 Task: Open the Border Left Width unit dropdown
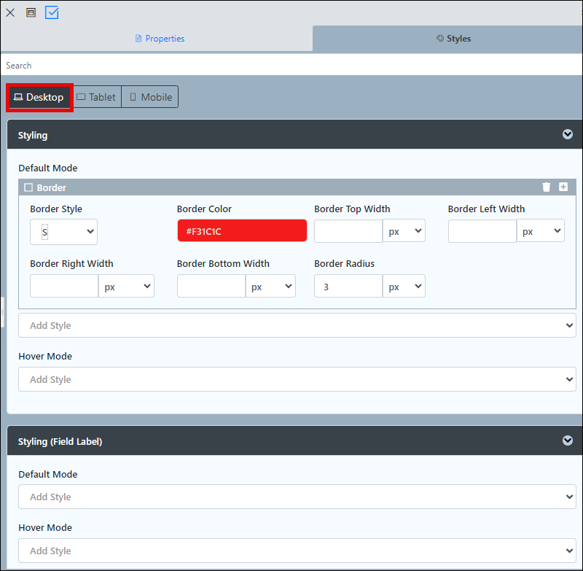tap(541, 231)
